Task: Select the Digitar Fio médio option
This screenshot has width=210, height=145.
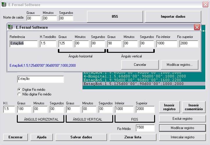Action: point(19,90)
